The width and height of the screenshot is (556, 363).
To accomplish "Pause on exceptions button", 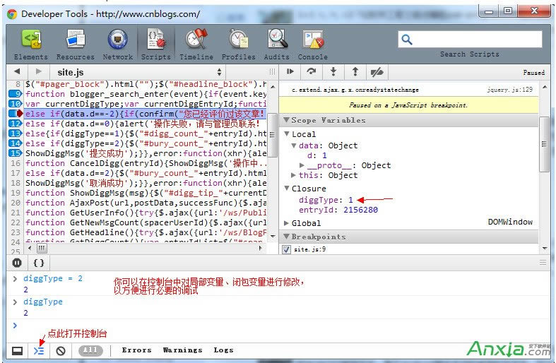I will (17, 263).
